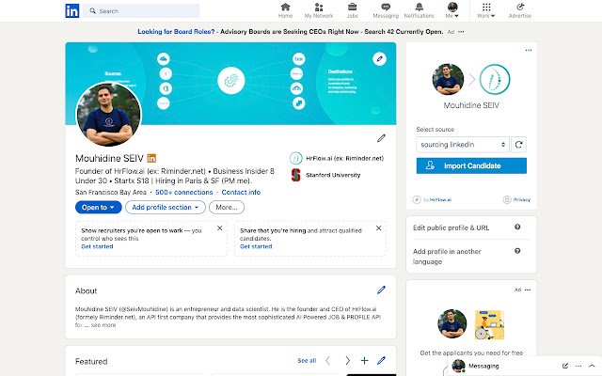Open the sourcing linkedin source dropdown
This screenshot has width=602, height=376.
(x=463, y=145)
